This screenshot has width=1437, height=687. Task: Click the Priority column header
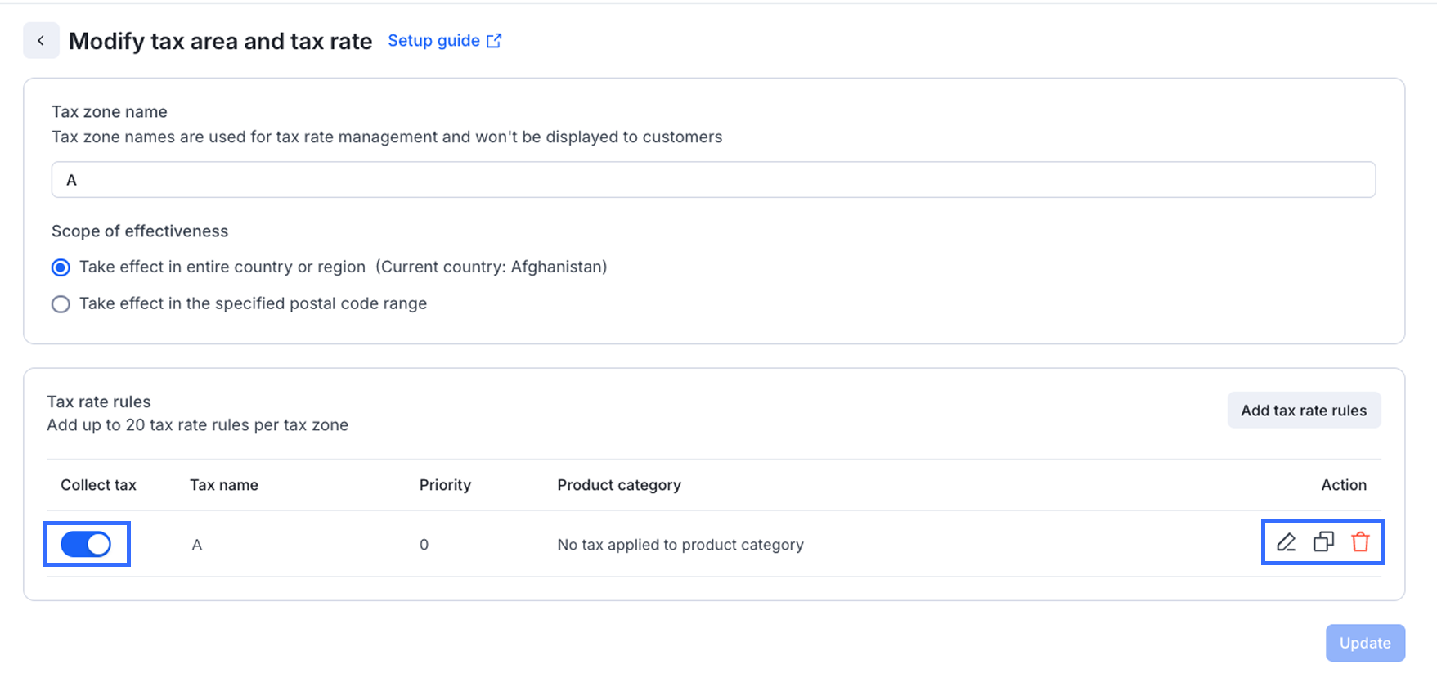pos(445,485)
